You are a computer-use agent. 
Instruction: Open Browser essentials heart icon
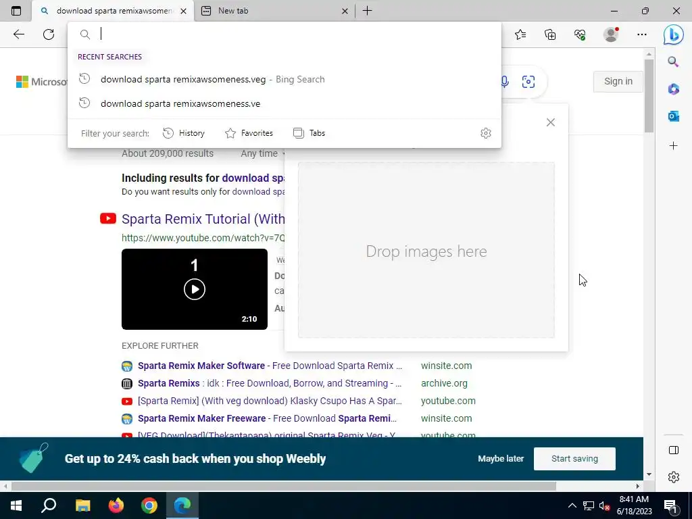coord(580,34)
